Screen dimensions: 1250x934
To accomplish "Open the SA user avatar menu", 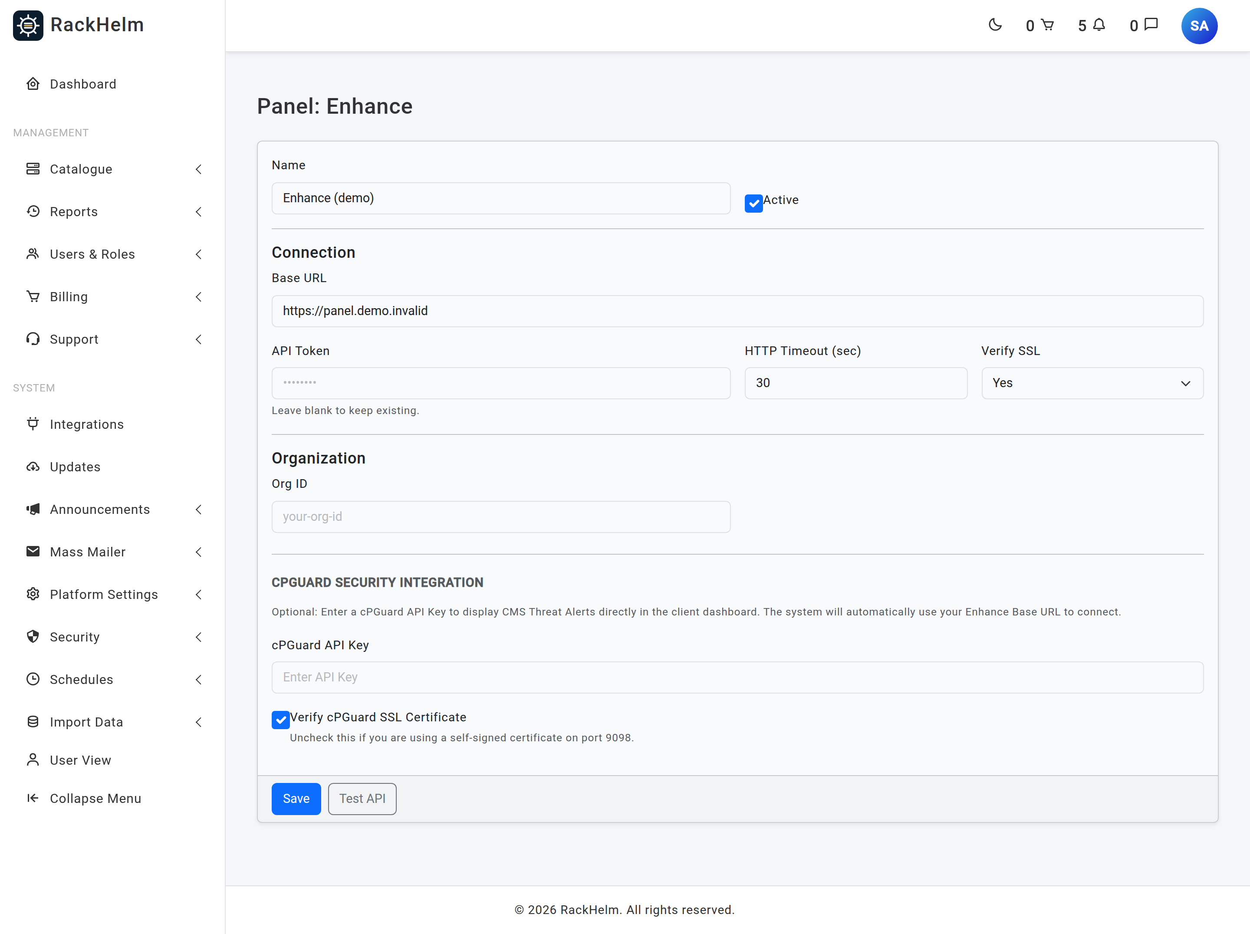I will [1199, 26].
